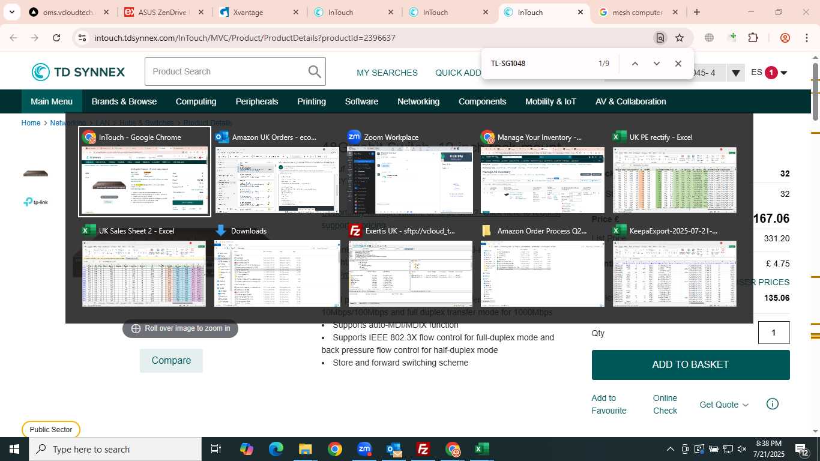Image resolution: width=820 pixels, height=461 pixels.
Task: Click the Windows taskbar search box
Action: (115, 449)
